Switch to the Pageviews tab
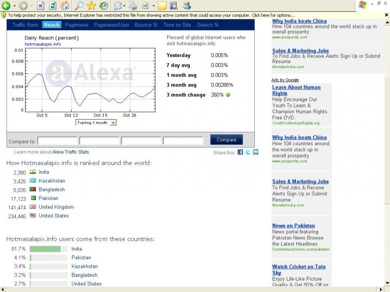 tap(76, 25)
